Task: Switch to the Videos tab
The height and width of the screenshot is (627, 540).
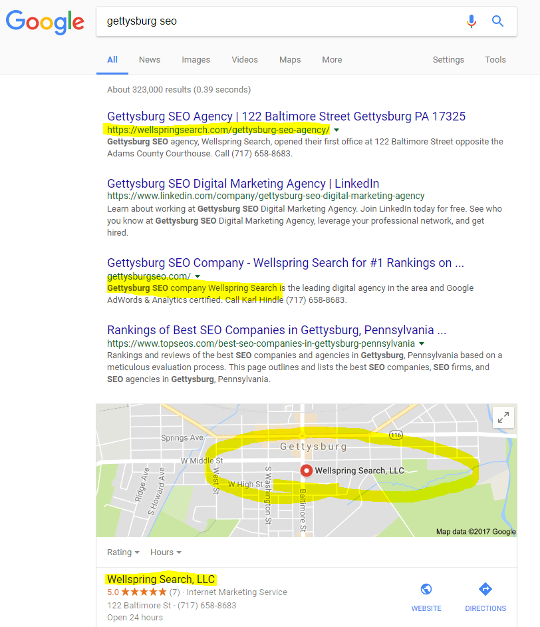Action: pyautogui.click(x=245, y=60)
